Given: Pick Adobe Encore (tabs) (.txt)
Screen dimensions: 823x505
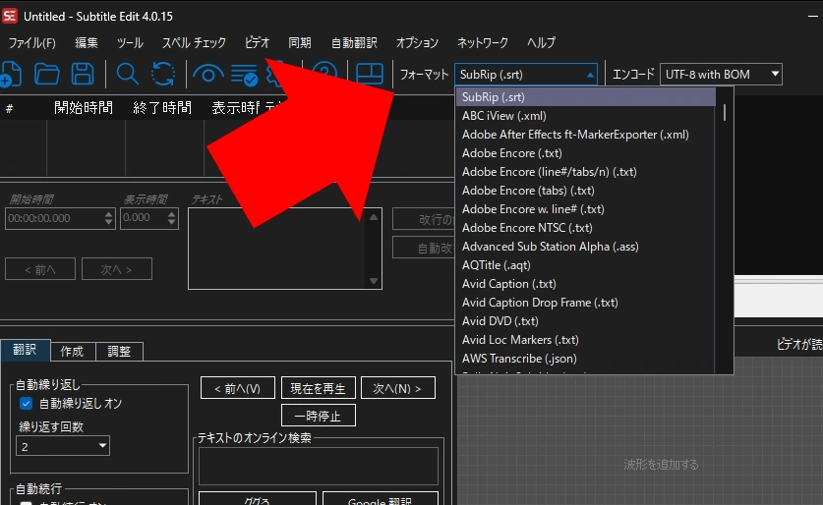Looking at the screenshot, I should pos(585,191).
